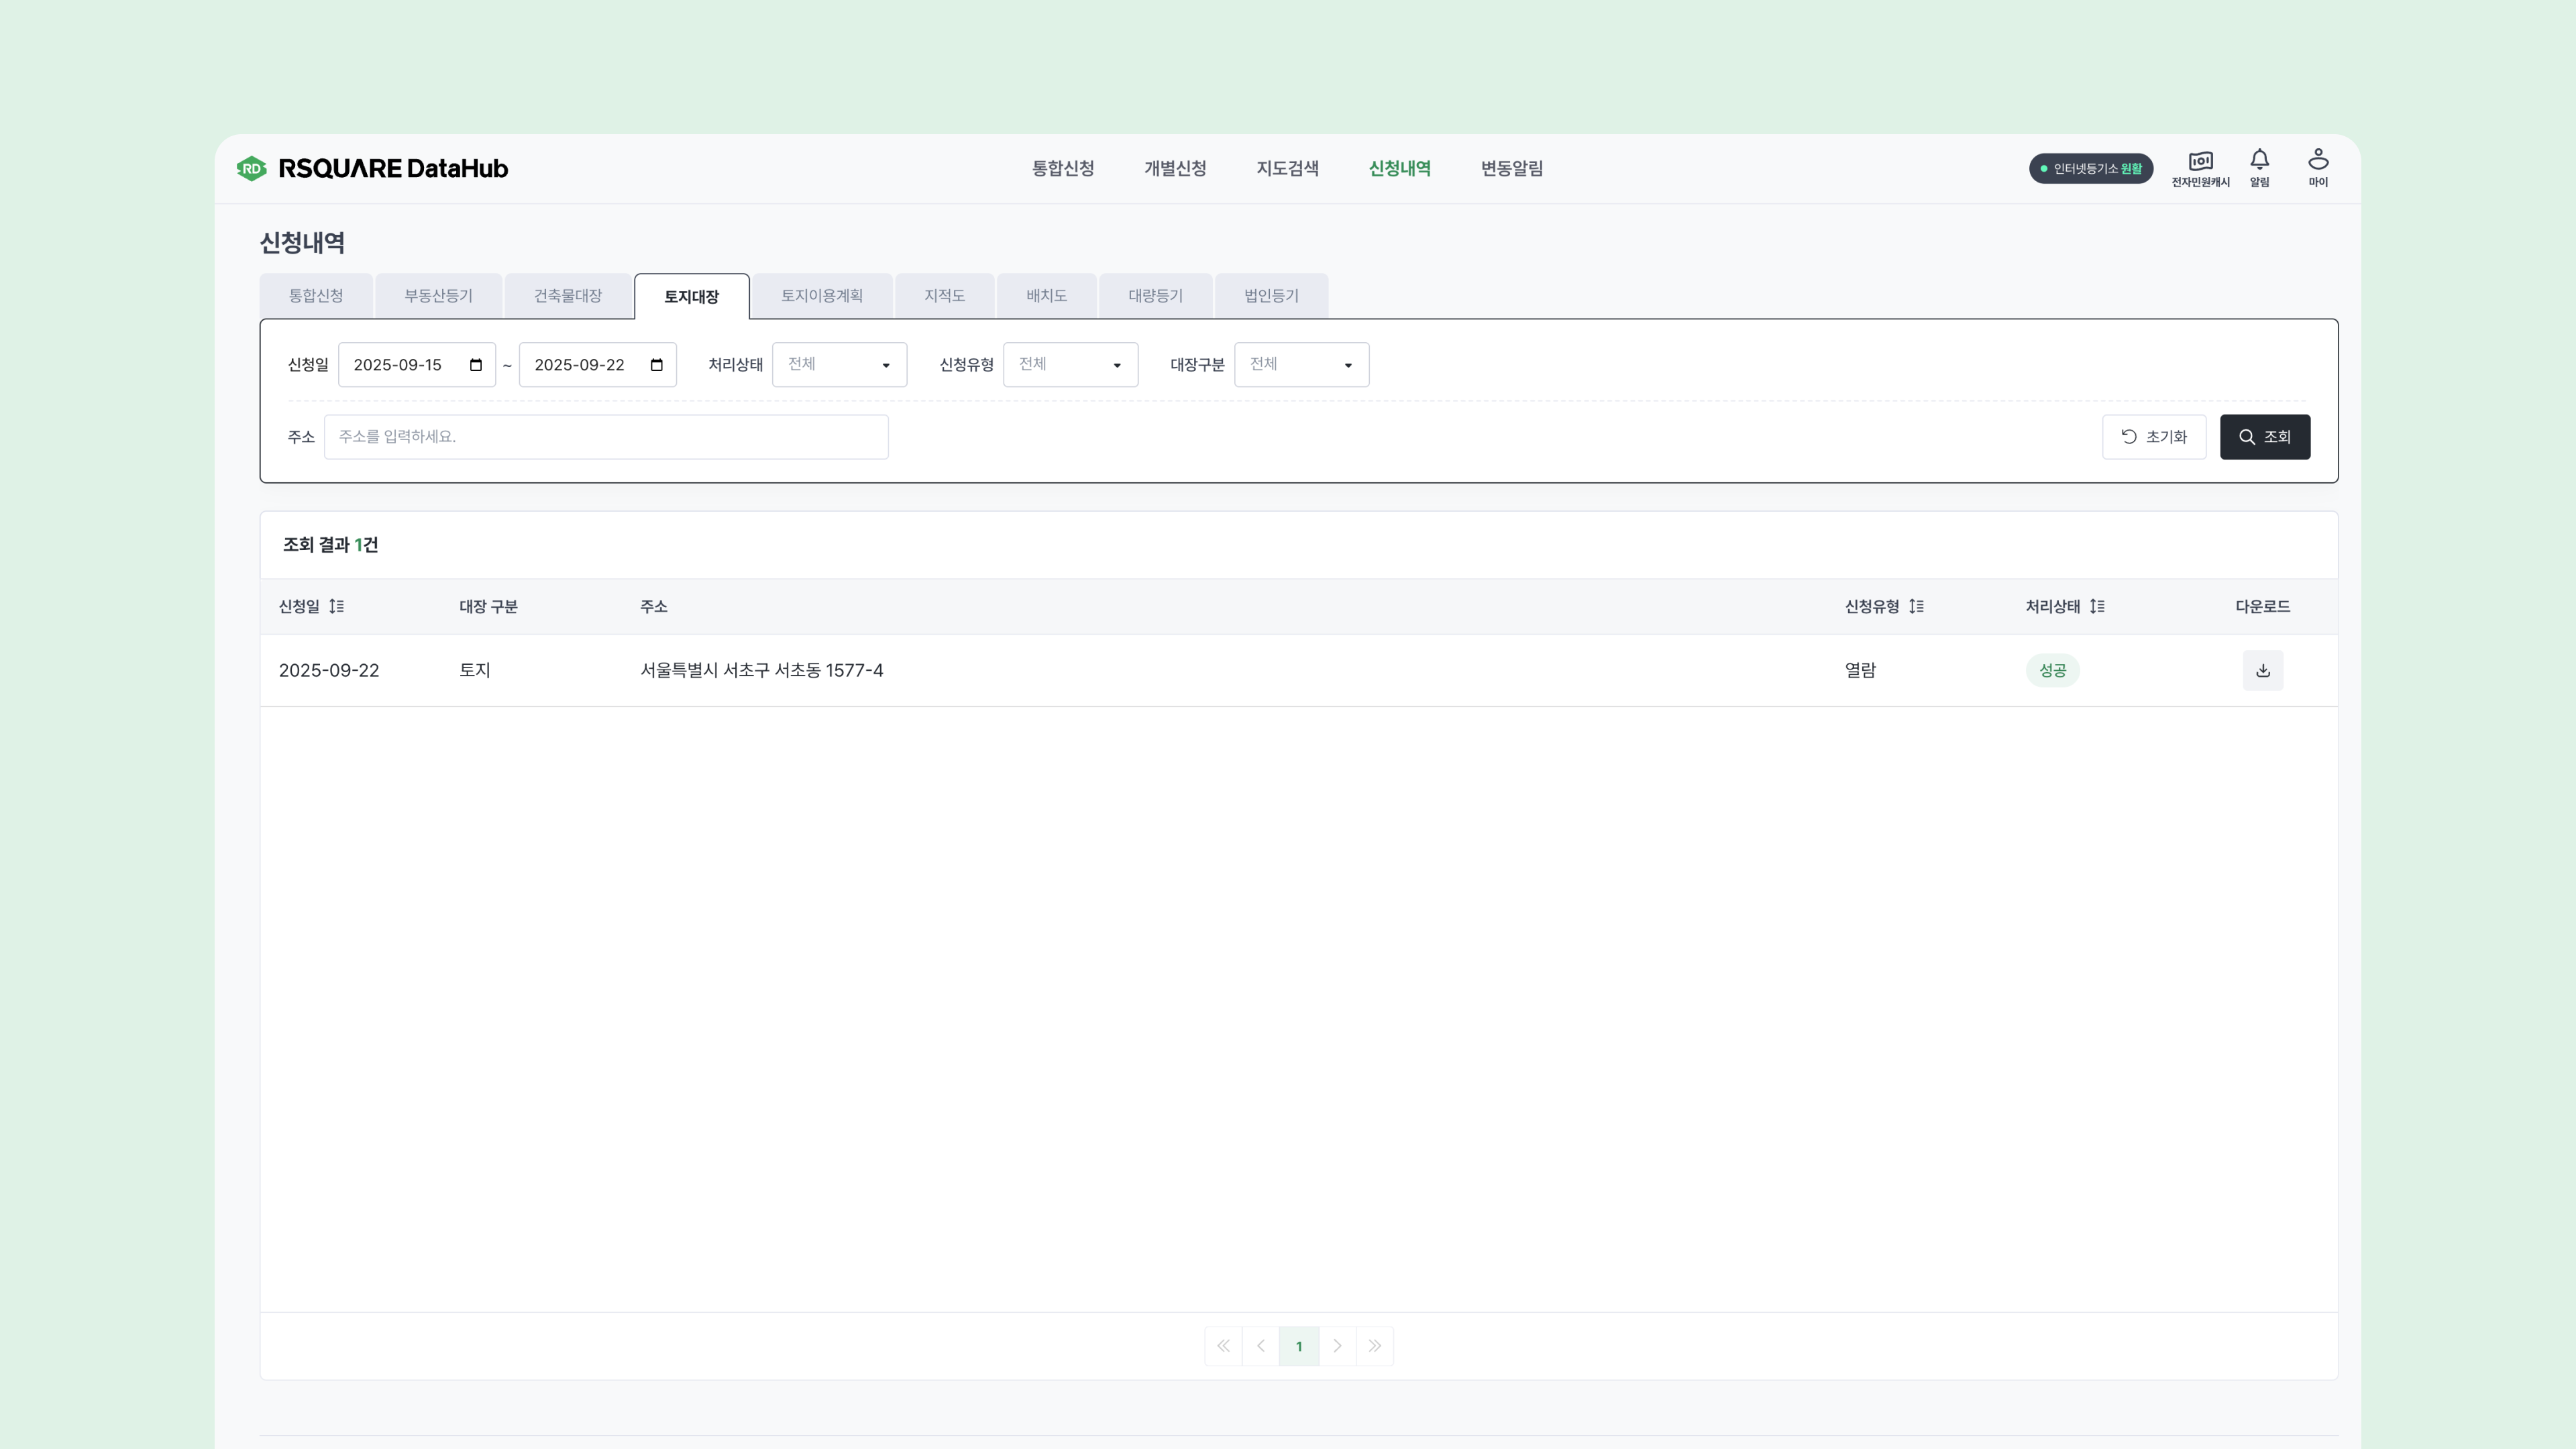2576x1449 pixels.
Task: Sort the table by 처리상태 column
Action: coord(2097,606)
